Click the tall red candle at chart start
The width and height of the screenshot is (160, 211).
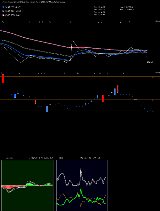tap(3, 79)
